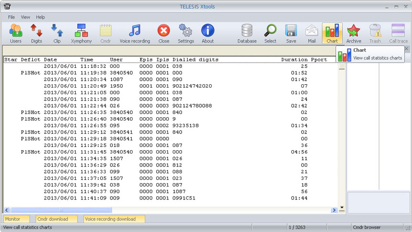Viewport: 412px width, 232px height.
Task: Click the Select magnifier icon
Action: tap(270, 31)
